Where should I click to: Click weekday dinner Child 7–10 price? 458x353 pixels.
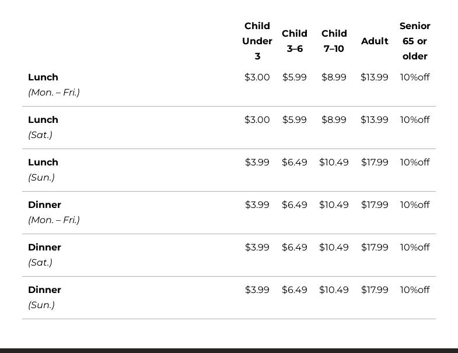click(334, 205)
